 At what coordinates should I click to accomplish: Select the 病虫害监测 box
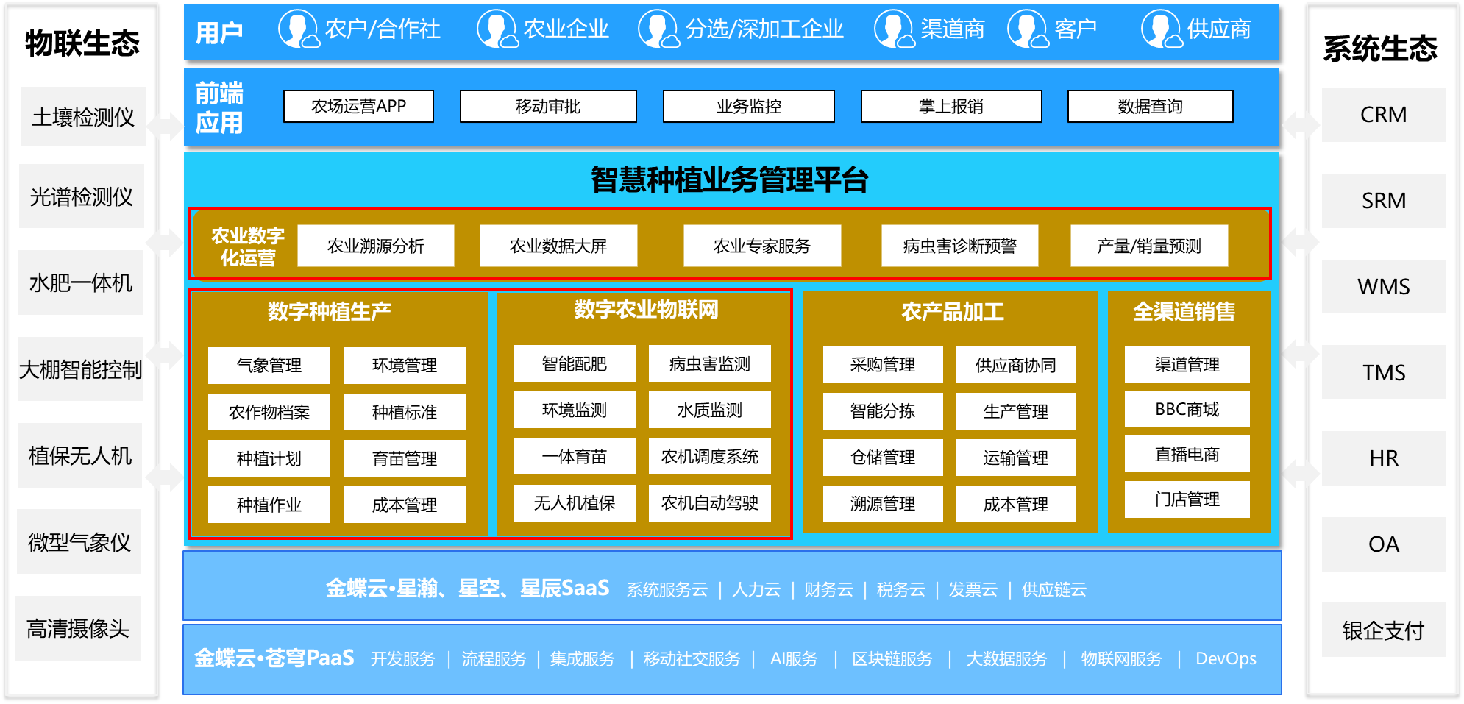point(710,363)
